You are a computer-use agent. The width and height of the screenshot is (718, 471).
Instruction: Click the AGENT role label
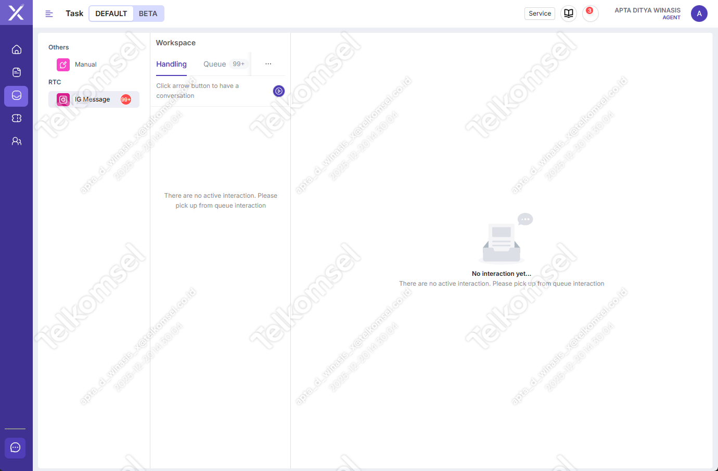pos(671,18)
